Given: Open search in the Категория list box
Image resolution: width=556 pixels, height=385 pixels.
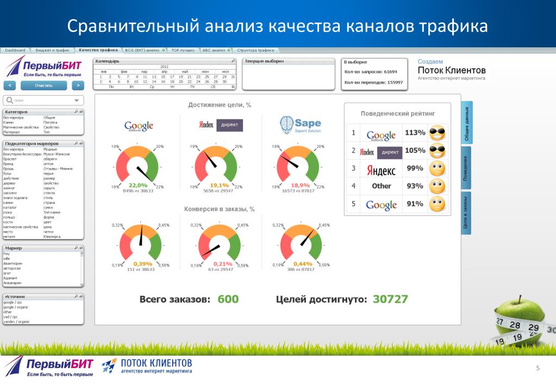Looking at the screenshot, I should pos(76,111).
